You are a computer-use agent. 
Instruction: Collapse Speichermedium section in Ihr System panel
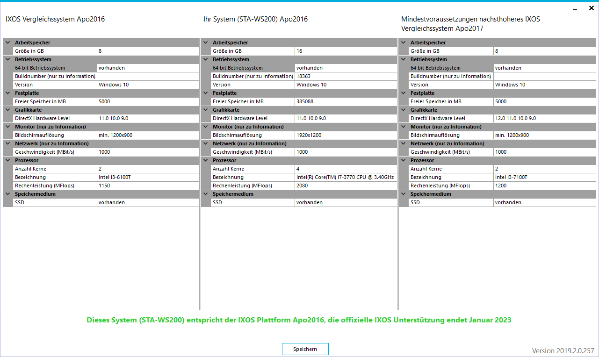(x=205, y=194)
